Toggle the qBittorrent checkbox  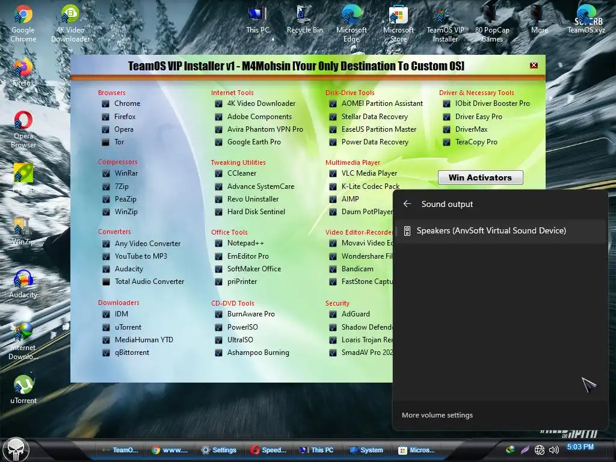[106, 353]
